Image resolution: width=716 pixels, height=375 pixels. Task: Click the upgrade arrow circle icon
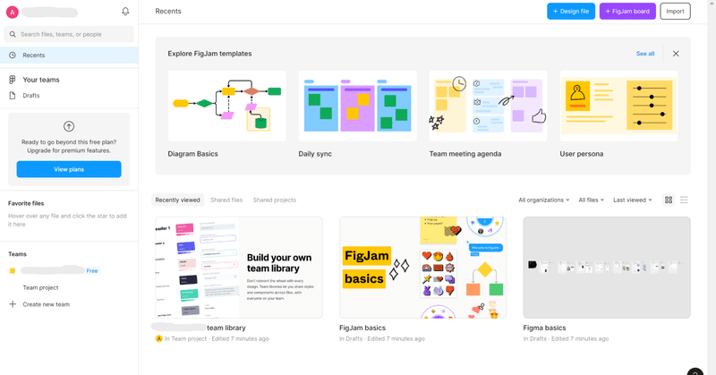69,126
